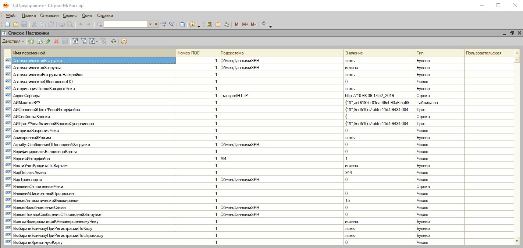Click the wrench service tools icon
The height and width of the screenshot is (248, 523).
coord(264,24)
